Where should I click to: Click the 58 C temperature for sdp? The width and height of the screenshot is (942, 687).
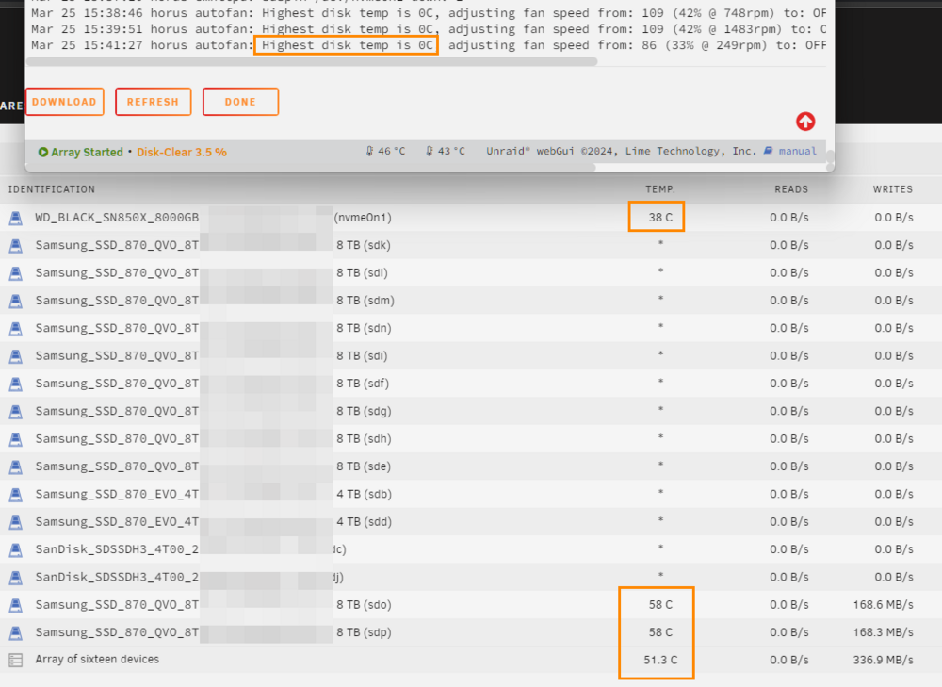pyautogui.click(x=660, y=632)
